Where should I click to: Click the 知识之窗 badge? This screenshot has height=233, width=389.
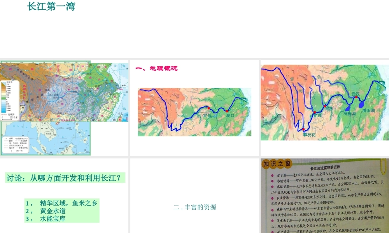click(277, 163)
